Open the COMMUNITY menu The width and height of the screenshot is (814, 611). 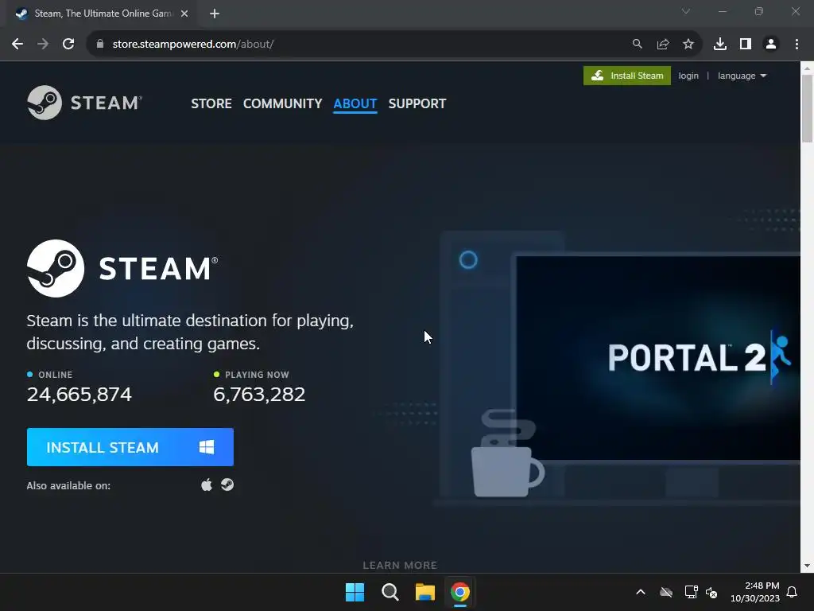click(282, 103)
